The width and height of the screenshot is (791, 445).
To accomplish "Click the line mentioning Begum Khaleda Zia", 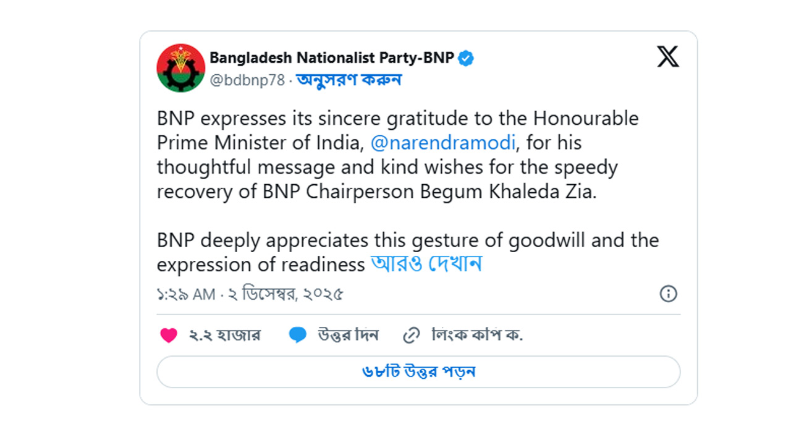I will tap(377, 192).
